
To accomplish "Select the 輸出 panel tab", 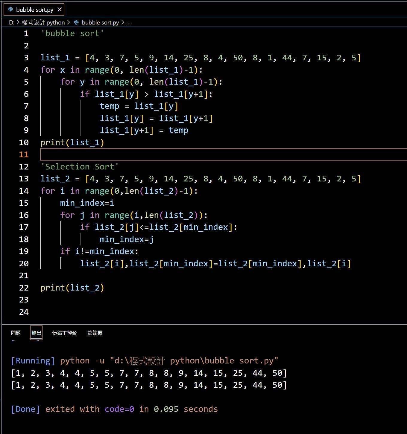I will click(x=36, y=333).
